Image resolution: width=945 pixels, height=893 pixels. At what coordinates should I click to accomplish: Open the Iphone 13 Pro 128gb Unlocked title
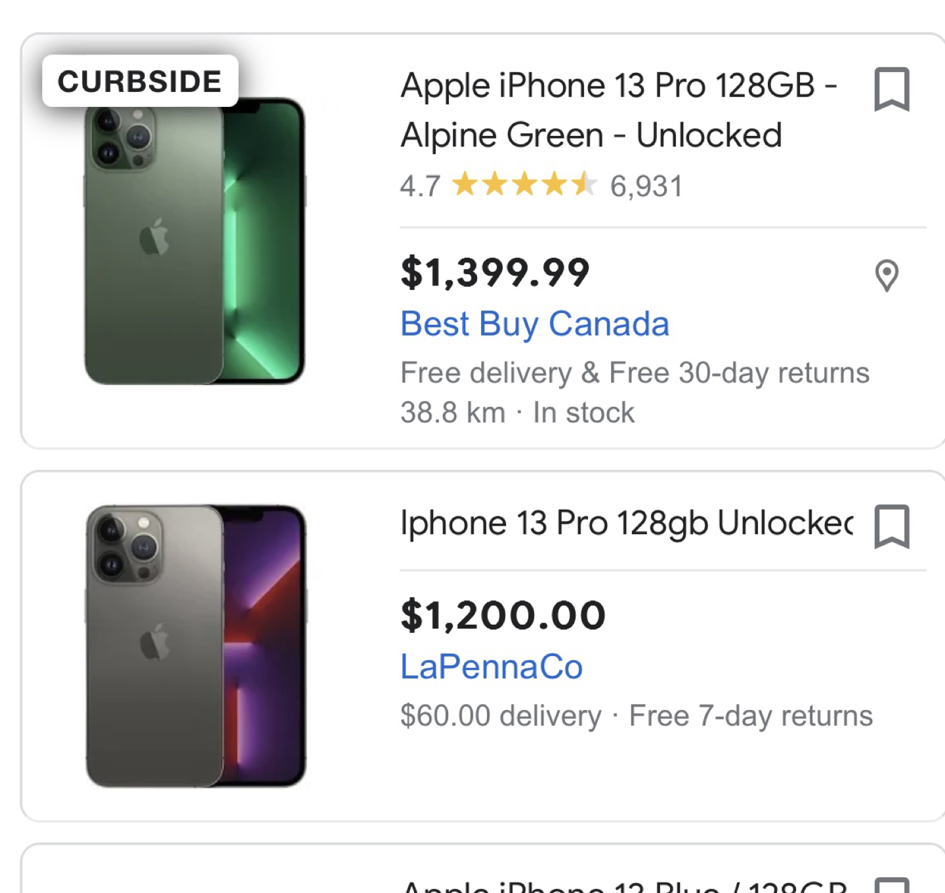[x=627, y=524]
